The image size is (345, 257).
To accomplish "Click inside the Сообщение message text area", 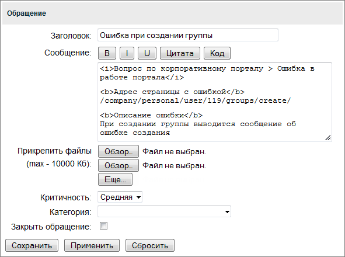I will [215, 102].
